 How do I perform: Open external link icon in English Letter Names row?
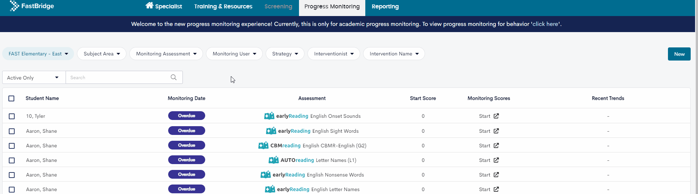pos(496,189)
